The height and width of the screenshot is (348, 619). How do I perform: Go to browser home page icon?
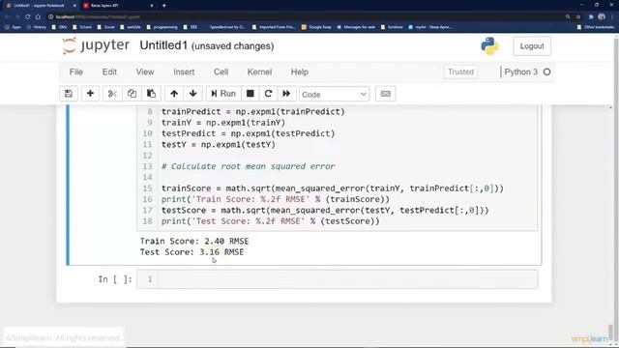pyautogui.click(x=38, y=17)
